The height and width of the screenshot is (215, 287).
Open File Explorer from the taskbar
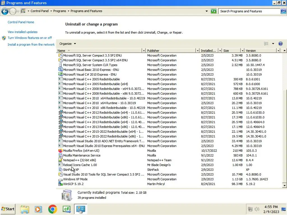25,209
